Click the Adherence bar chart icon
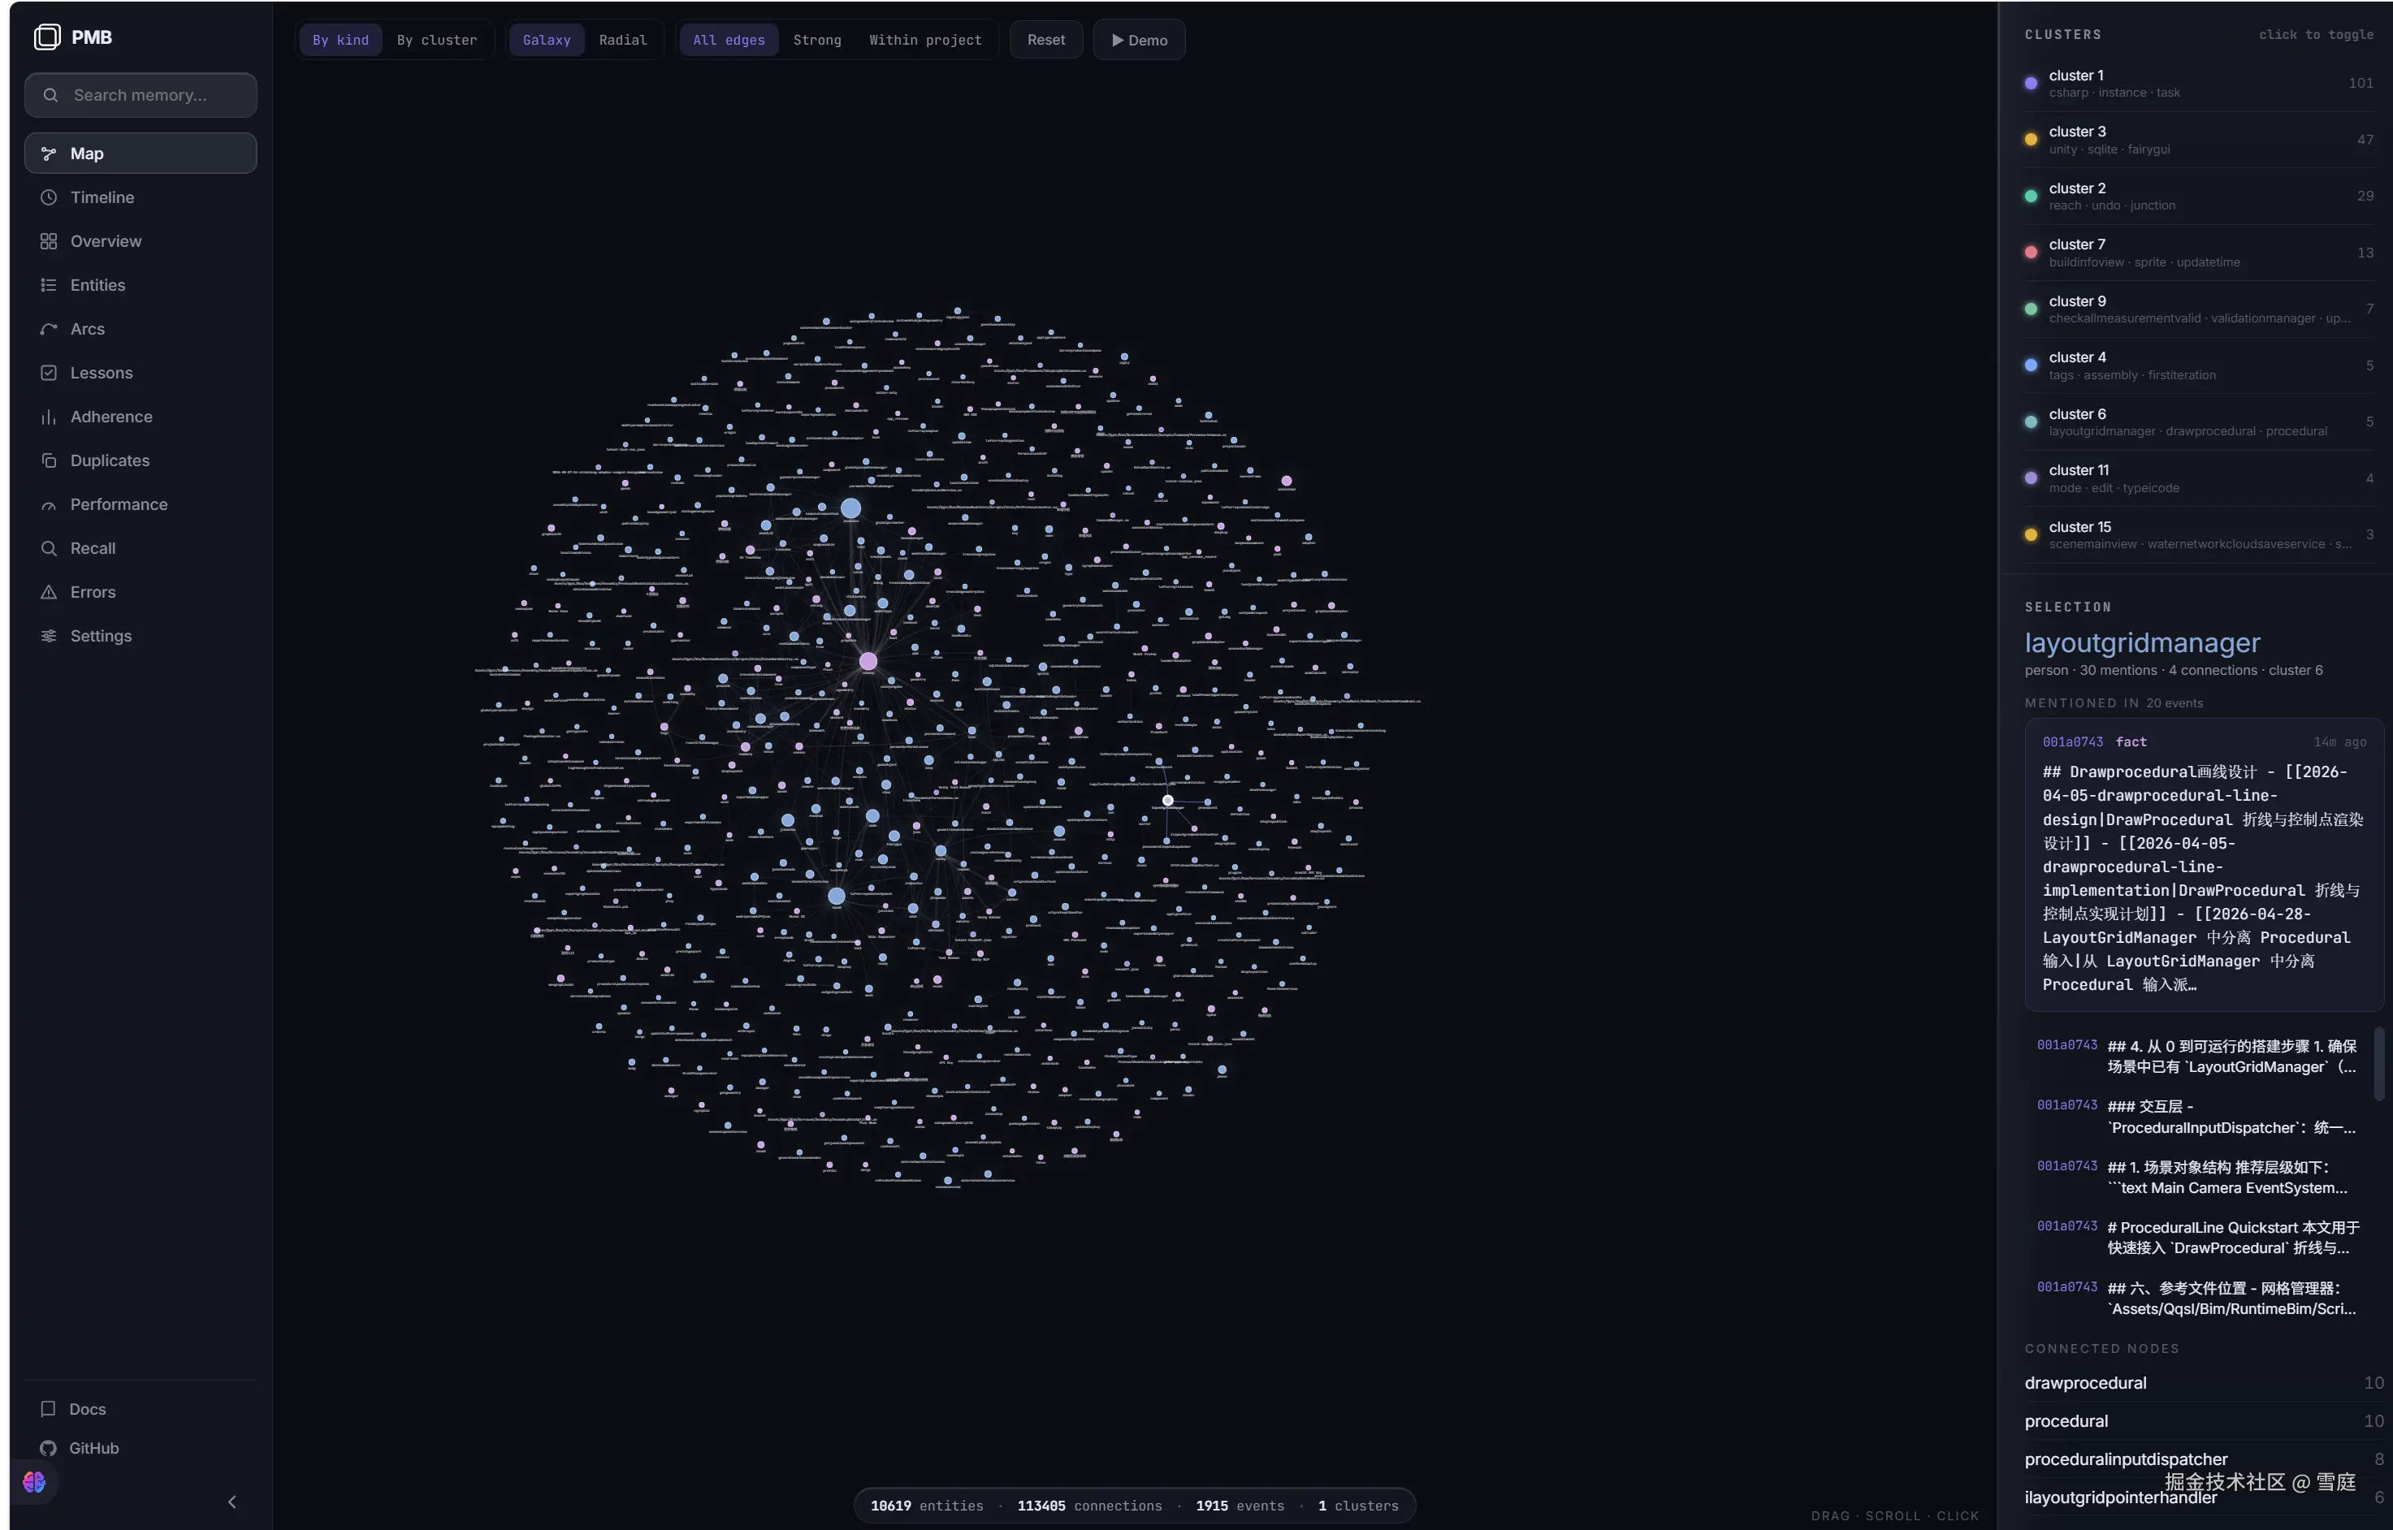The image size is (2393, 1530). click(48, 417)
